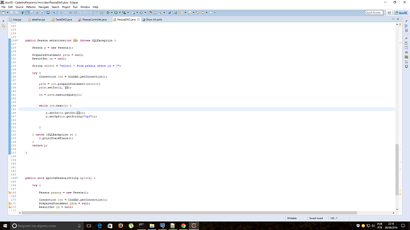Click in the Quick Access search field
The width and height of the screenshot is (410, 230).
point(374,12)
